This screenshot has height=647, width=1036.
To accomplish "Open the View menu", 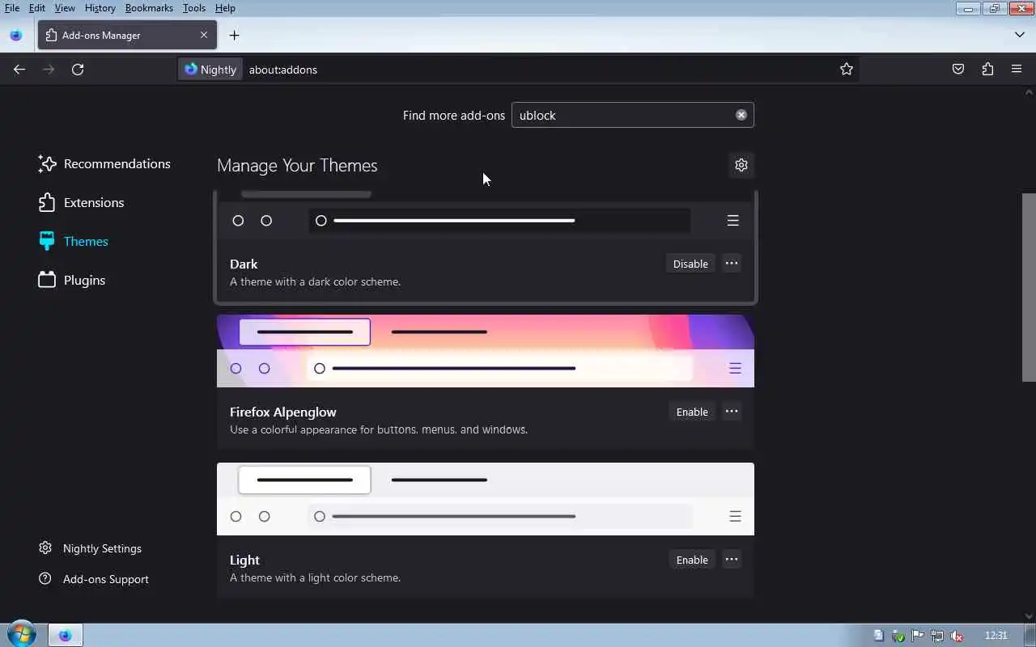I will point(65,8).
